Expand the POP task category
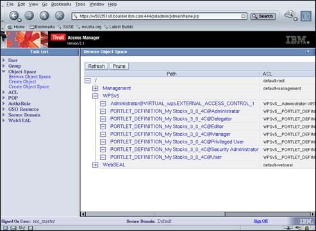Image resolution: width=316 pixels, height=231 pixels. [x=4, y=98]
